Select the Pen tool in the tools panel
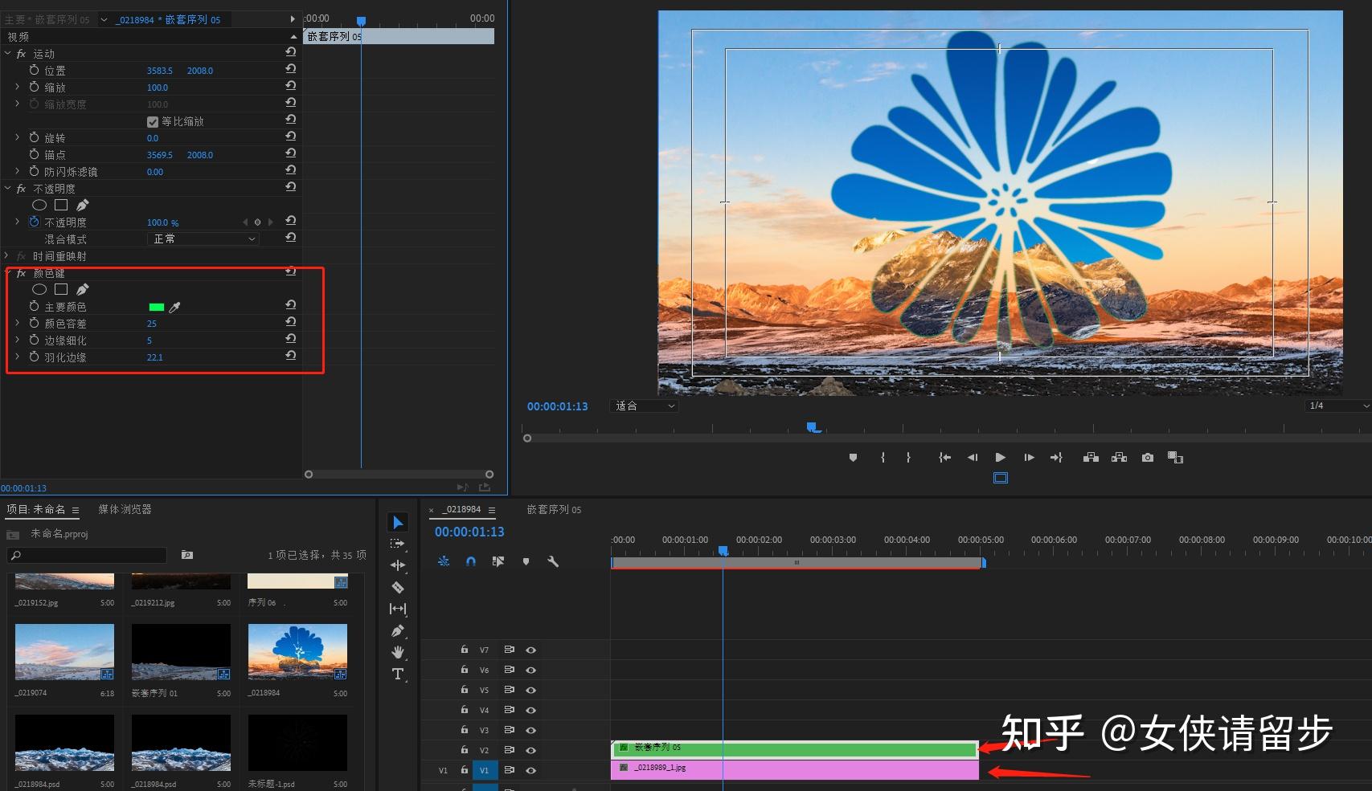Image resolution: width=1372 pixels, height=791 pixels. [398, 630]
